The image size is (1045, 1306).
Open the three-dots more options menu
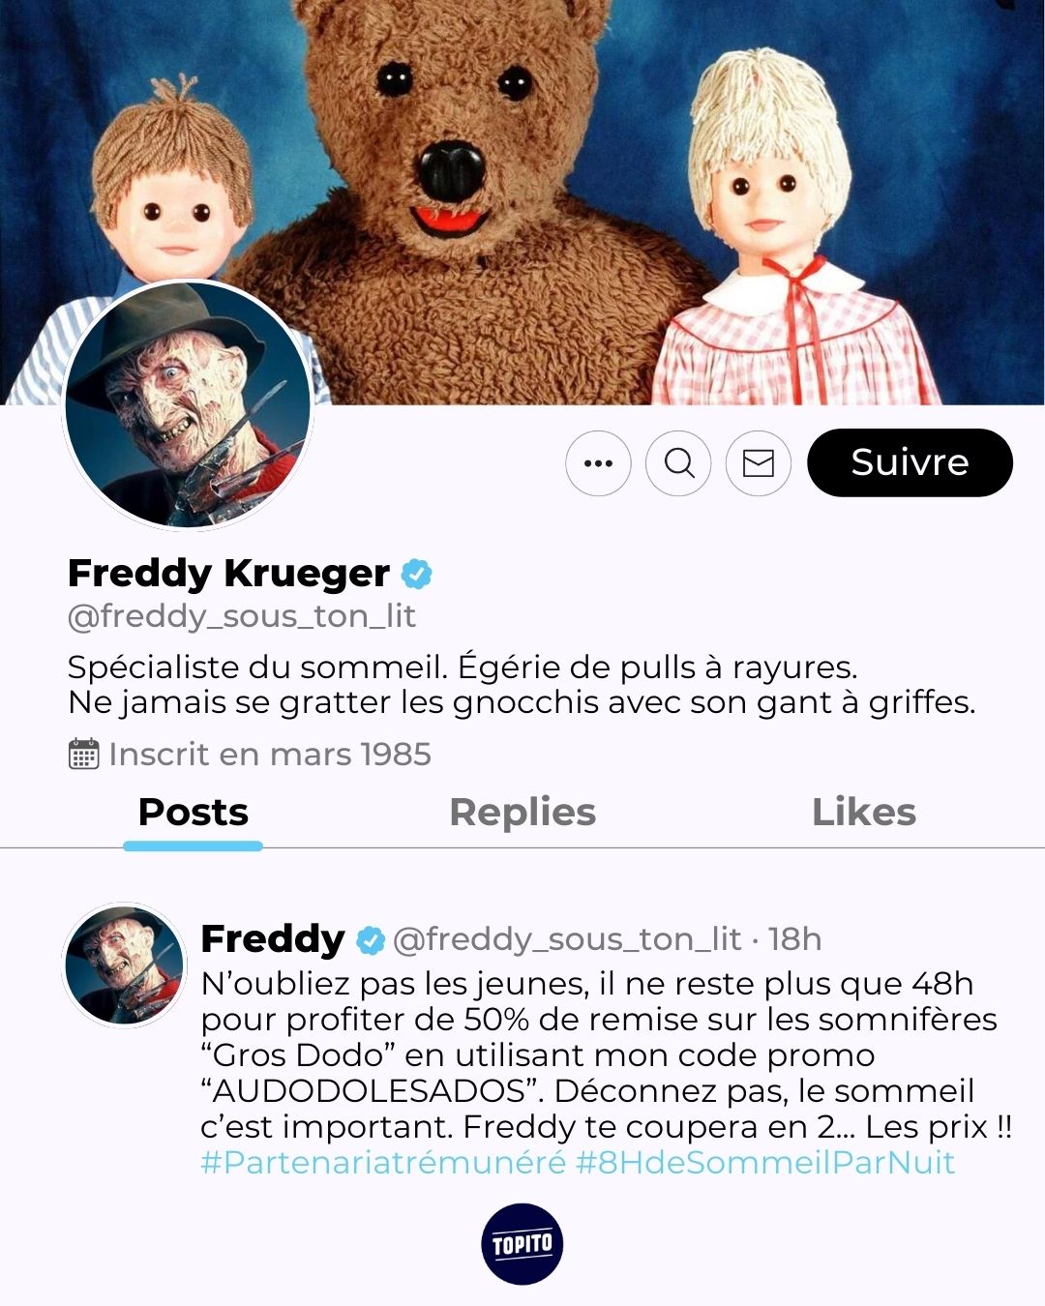coord(598,463)
